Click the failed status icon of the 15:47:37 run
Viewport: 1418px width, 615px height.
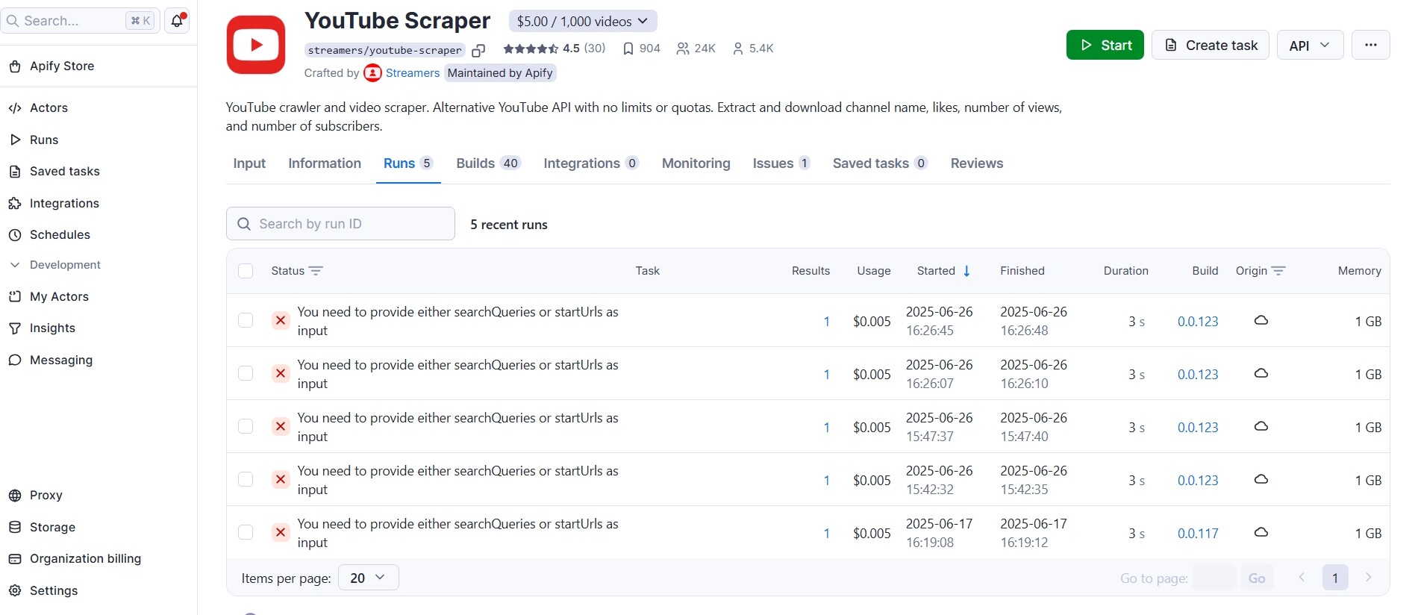(x=281, y=426)
